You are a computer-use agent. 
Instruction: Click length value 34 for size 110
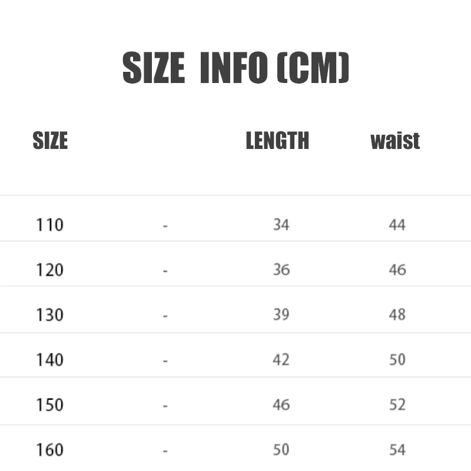click(x=281, y=224)
